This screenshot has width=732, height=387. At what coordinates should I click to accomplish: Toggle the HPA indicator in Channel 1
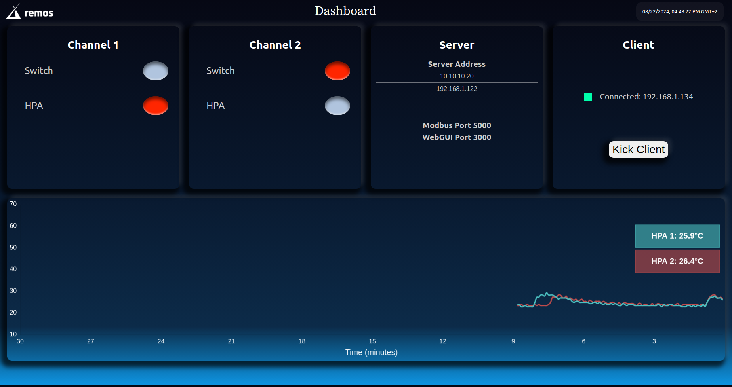coord(155,106)
